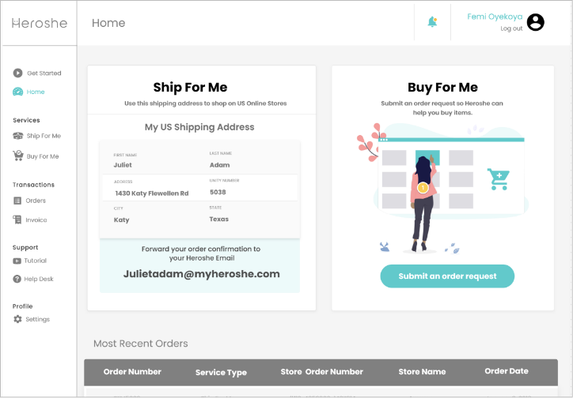The width and height of the screenshot is (573, 398).
Task: Click the Store Name column header
Action: [422, 372]
